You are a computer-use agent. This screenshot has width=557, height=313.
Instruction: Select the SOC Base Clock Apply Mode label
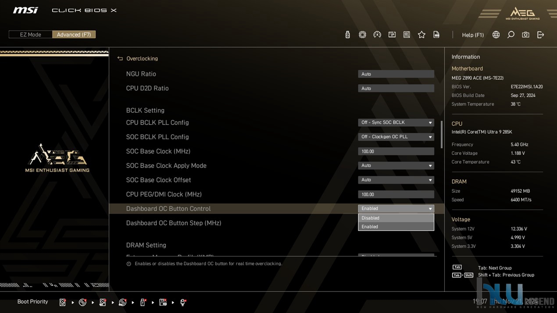click(x=166, y=166)
